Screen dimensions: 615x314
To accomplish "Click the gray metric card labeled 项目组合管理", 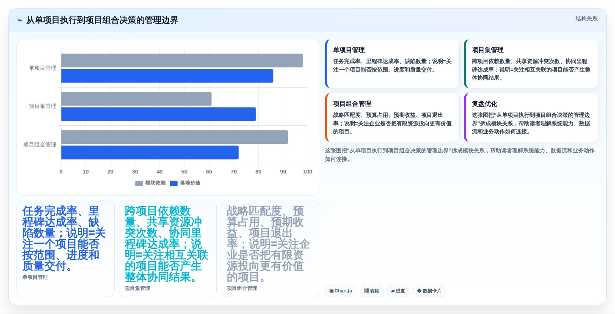I will (270, 248).
